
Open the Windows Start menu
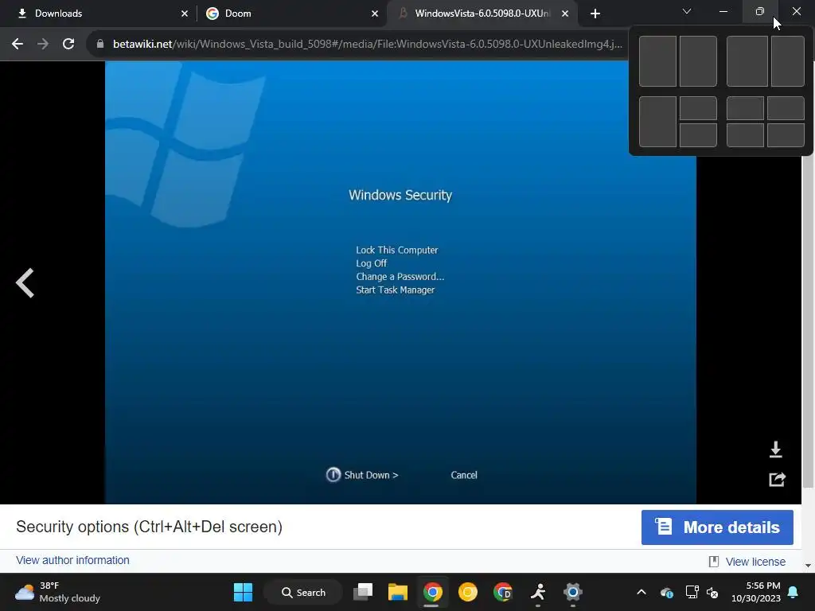243,592
